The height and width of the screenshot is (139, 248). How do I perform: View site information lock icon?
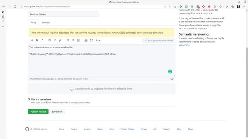[22, 7]
